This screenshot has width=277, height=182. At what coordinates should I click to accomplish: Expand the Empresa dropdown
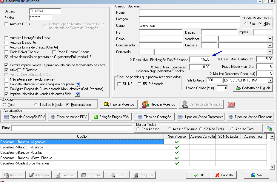[x=270, y=45]
